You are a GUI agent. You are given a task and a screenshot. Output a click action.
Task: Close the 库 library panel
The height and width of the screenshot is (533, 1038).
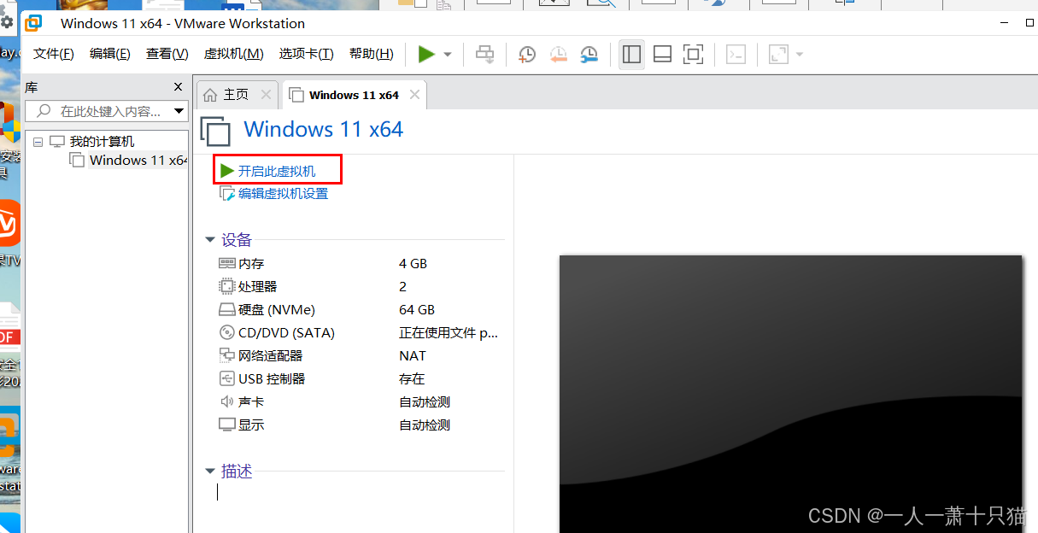click(x=178, y=87)
